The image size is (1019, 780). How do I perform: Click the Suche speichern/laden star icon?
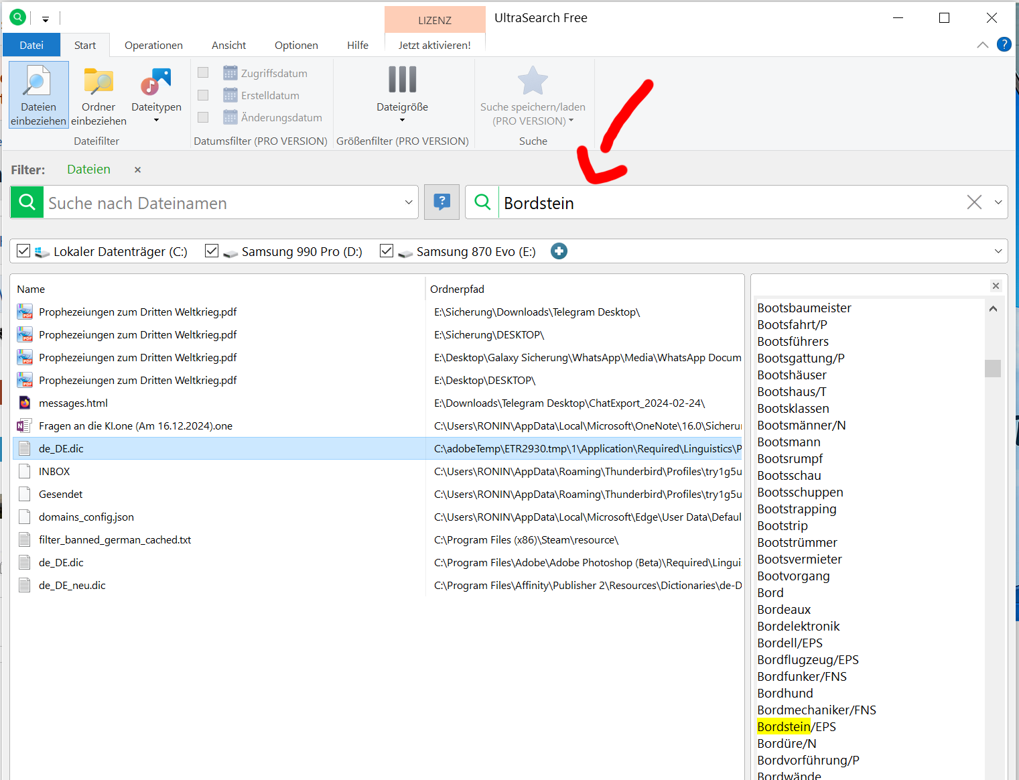click(533, 80)
